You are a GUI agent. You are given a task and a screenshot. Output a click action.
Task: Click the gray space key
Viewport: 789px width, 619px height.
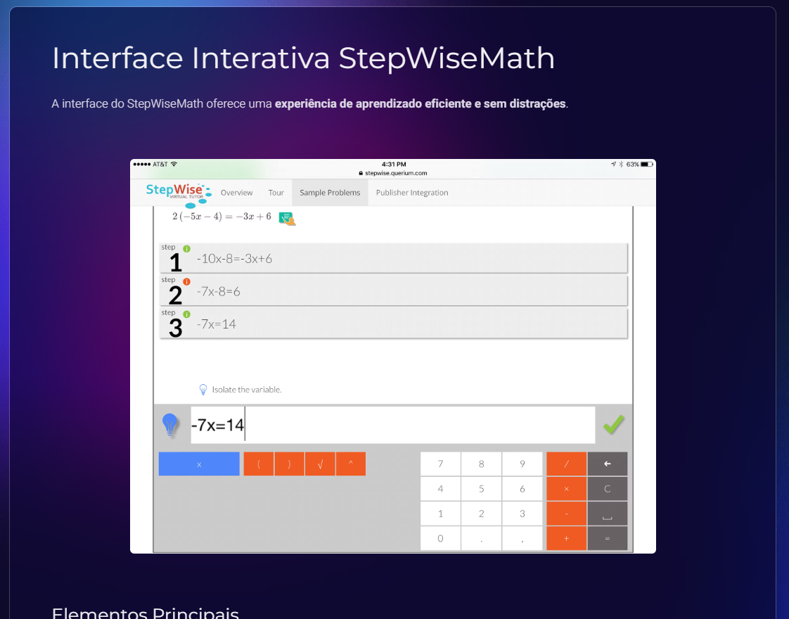[x=608, y=513]
